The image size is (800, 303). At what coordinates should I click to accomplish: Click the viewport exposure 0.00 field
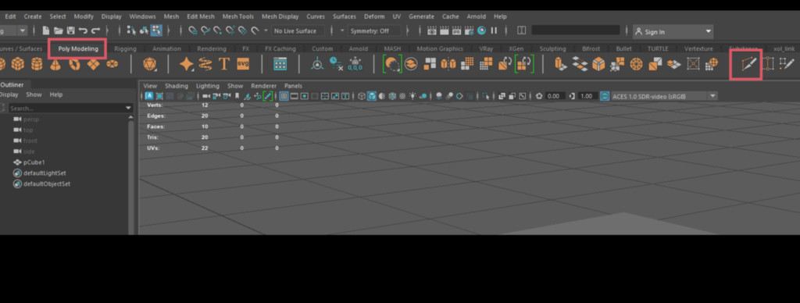(555, 96)
